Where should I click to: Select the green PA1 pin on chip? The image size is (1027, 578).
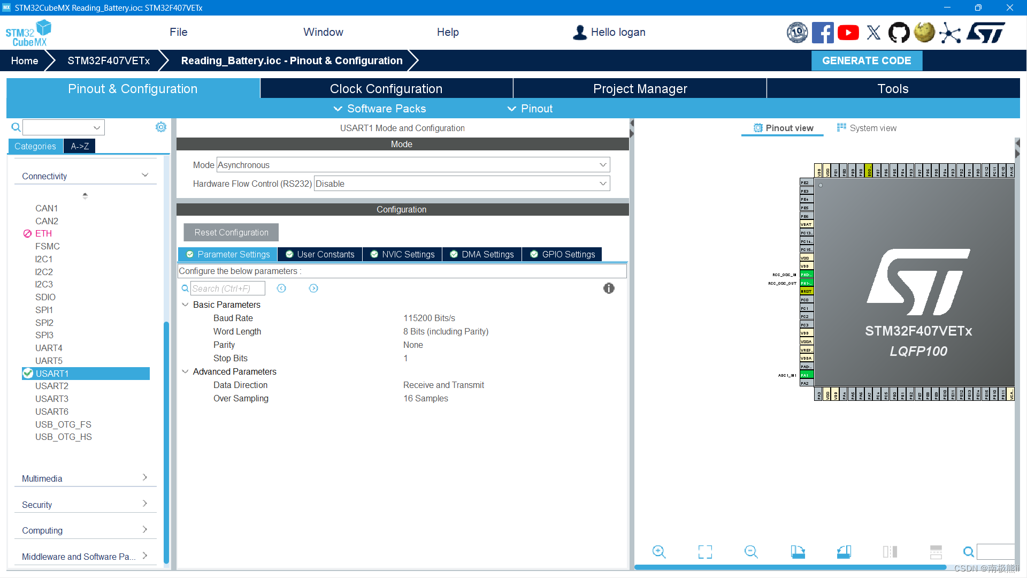(807, 375)
